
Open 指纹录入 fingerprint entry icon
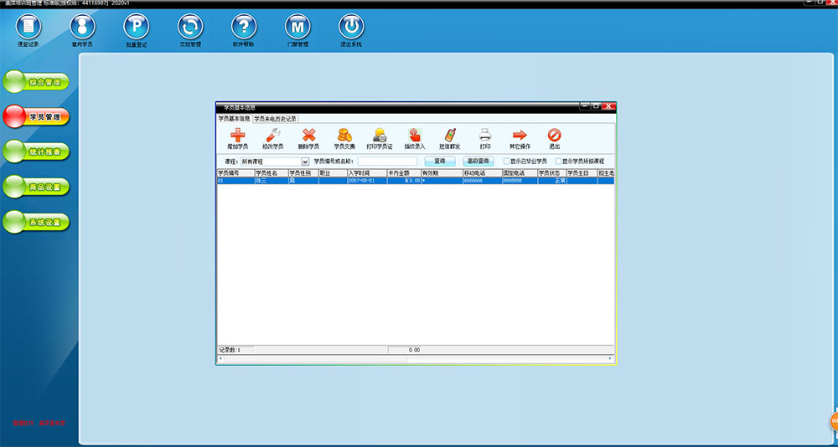415,136
